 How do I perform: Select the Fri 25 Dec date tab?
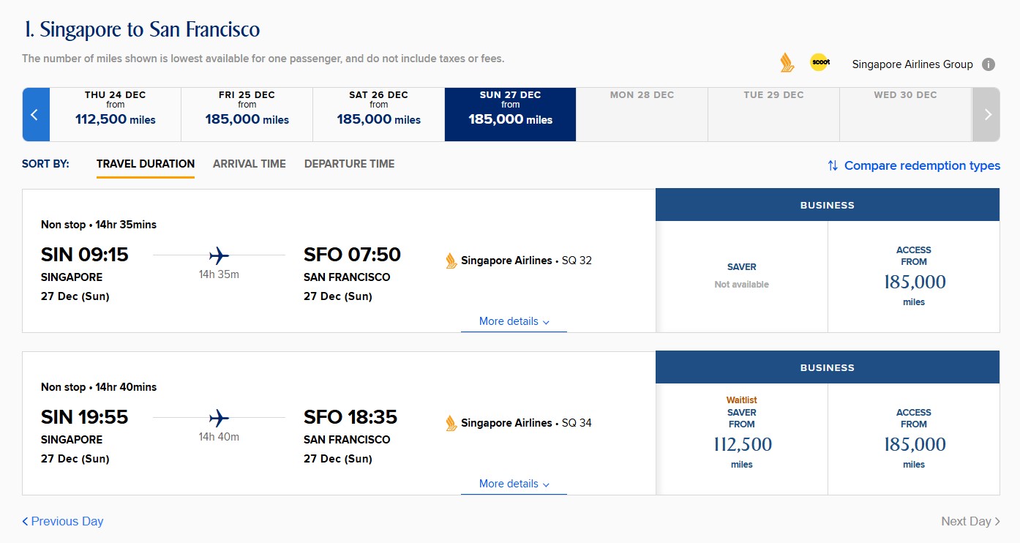click(x=247, y=114)
